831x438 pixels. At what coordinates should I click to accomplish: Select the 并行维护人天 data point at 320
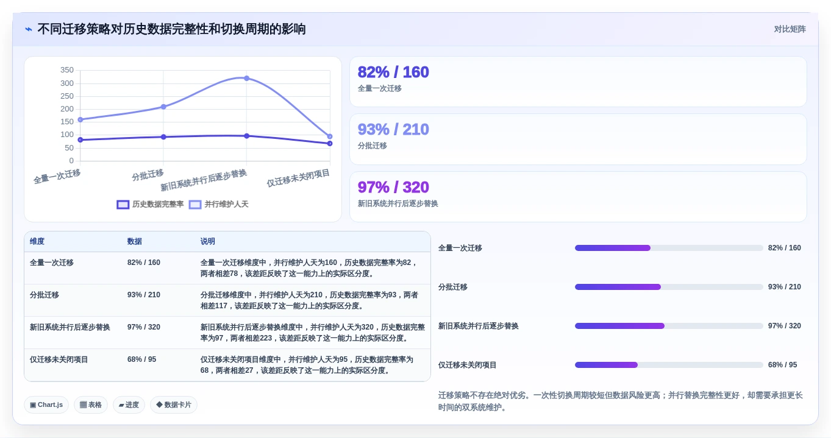coord(246,78)
